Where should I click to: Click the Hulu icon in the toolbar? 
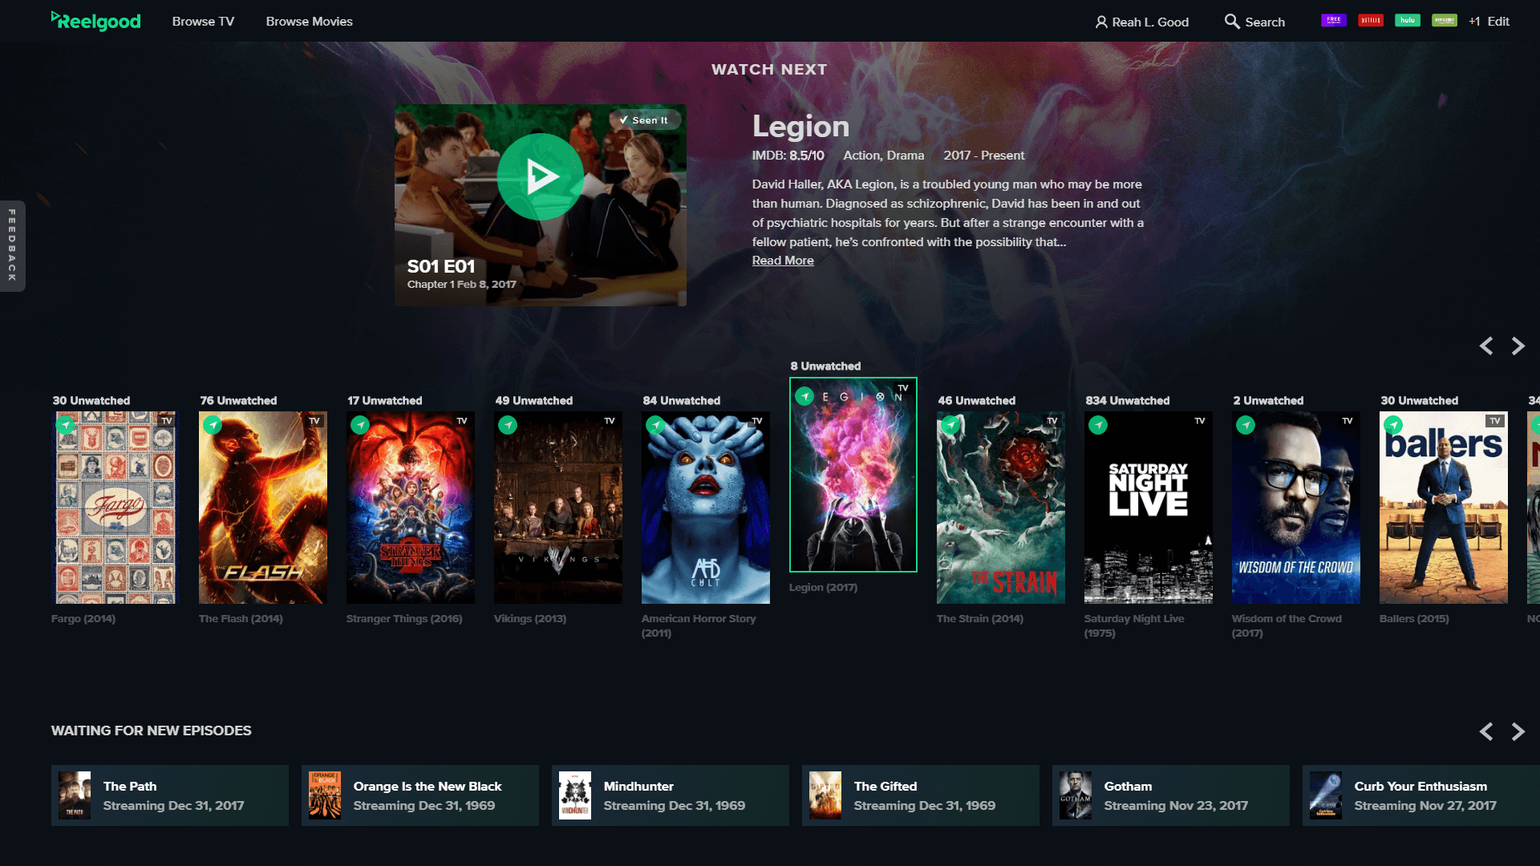(x=1407, y=20)
